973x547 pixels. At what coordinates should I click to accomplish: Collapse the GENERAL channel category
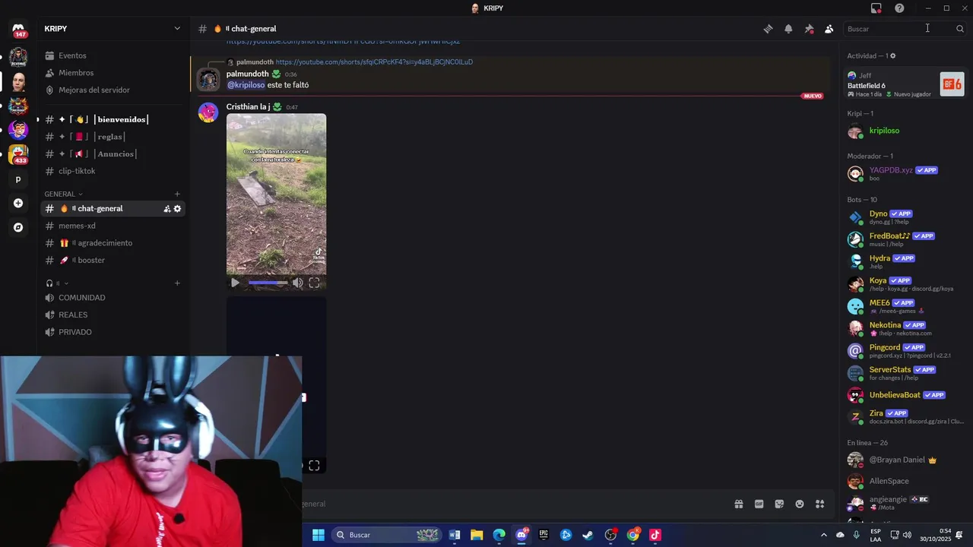pos(63,194)
